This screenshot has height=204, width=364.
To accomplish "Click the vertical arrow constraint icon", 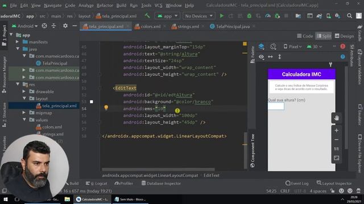I will click(x=279, y=57).
